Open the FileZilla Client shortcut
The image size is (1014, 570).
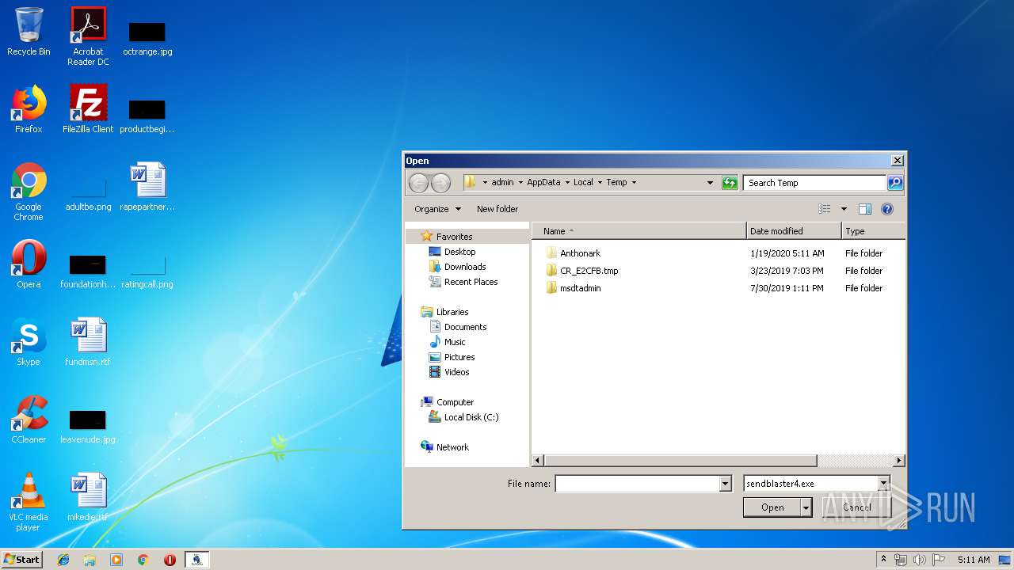pyautogui.click(x=88, y=109)
